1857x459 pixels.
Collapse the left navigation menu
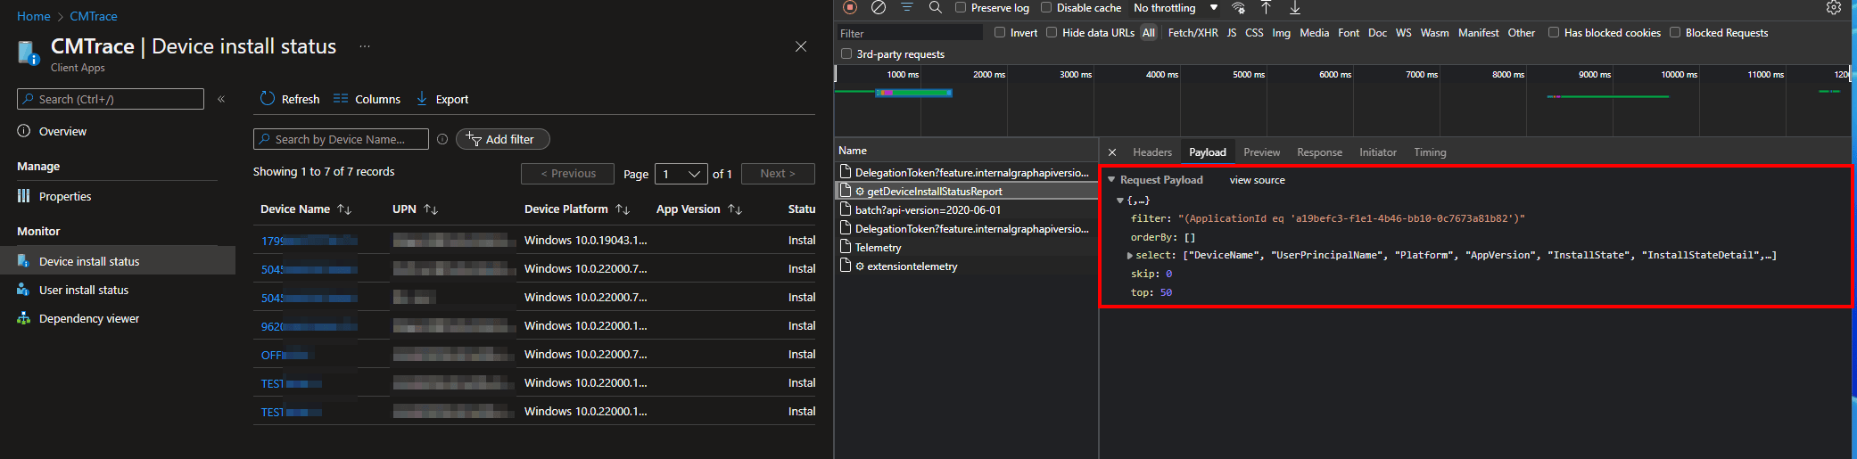click(221, 99)
